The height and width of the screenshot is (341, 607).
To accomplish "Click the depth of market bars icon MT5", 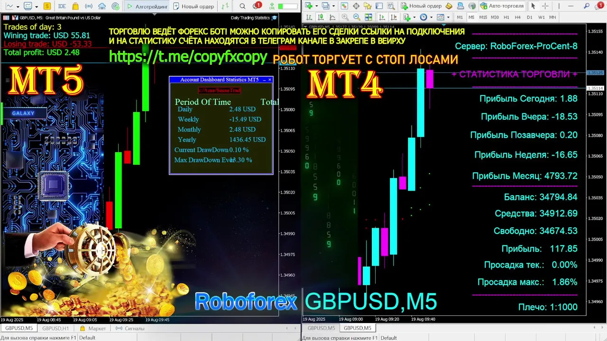I will coord(225,6).
